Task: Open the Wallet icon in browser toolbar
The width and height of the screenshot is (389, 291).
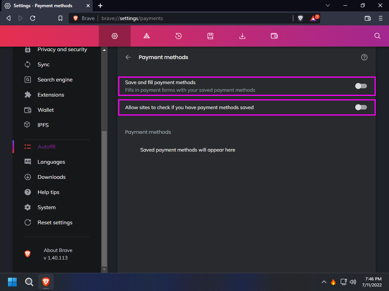Action: point(368,18)
